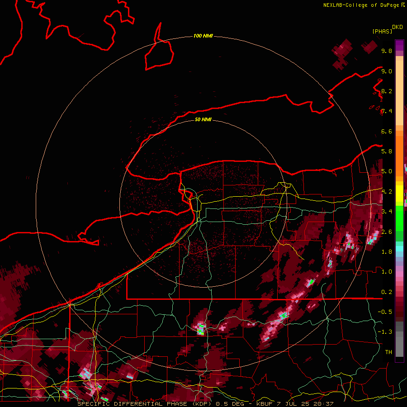
Task: Click the 2.6 legend value
Action: point(387,232)
